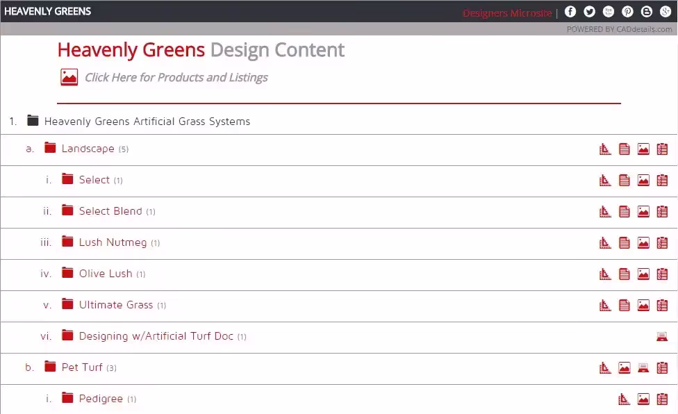Image resolution: width=678 pixels, height=414 pixels.
Task: Click the HEAVENLY GREENS header logo text
Action: tap(47, 11)
